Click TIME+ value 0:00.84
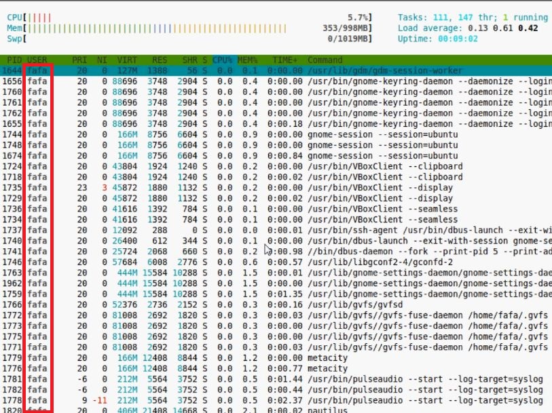Screen dimensions: 552x413 (x=284, y=156)
